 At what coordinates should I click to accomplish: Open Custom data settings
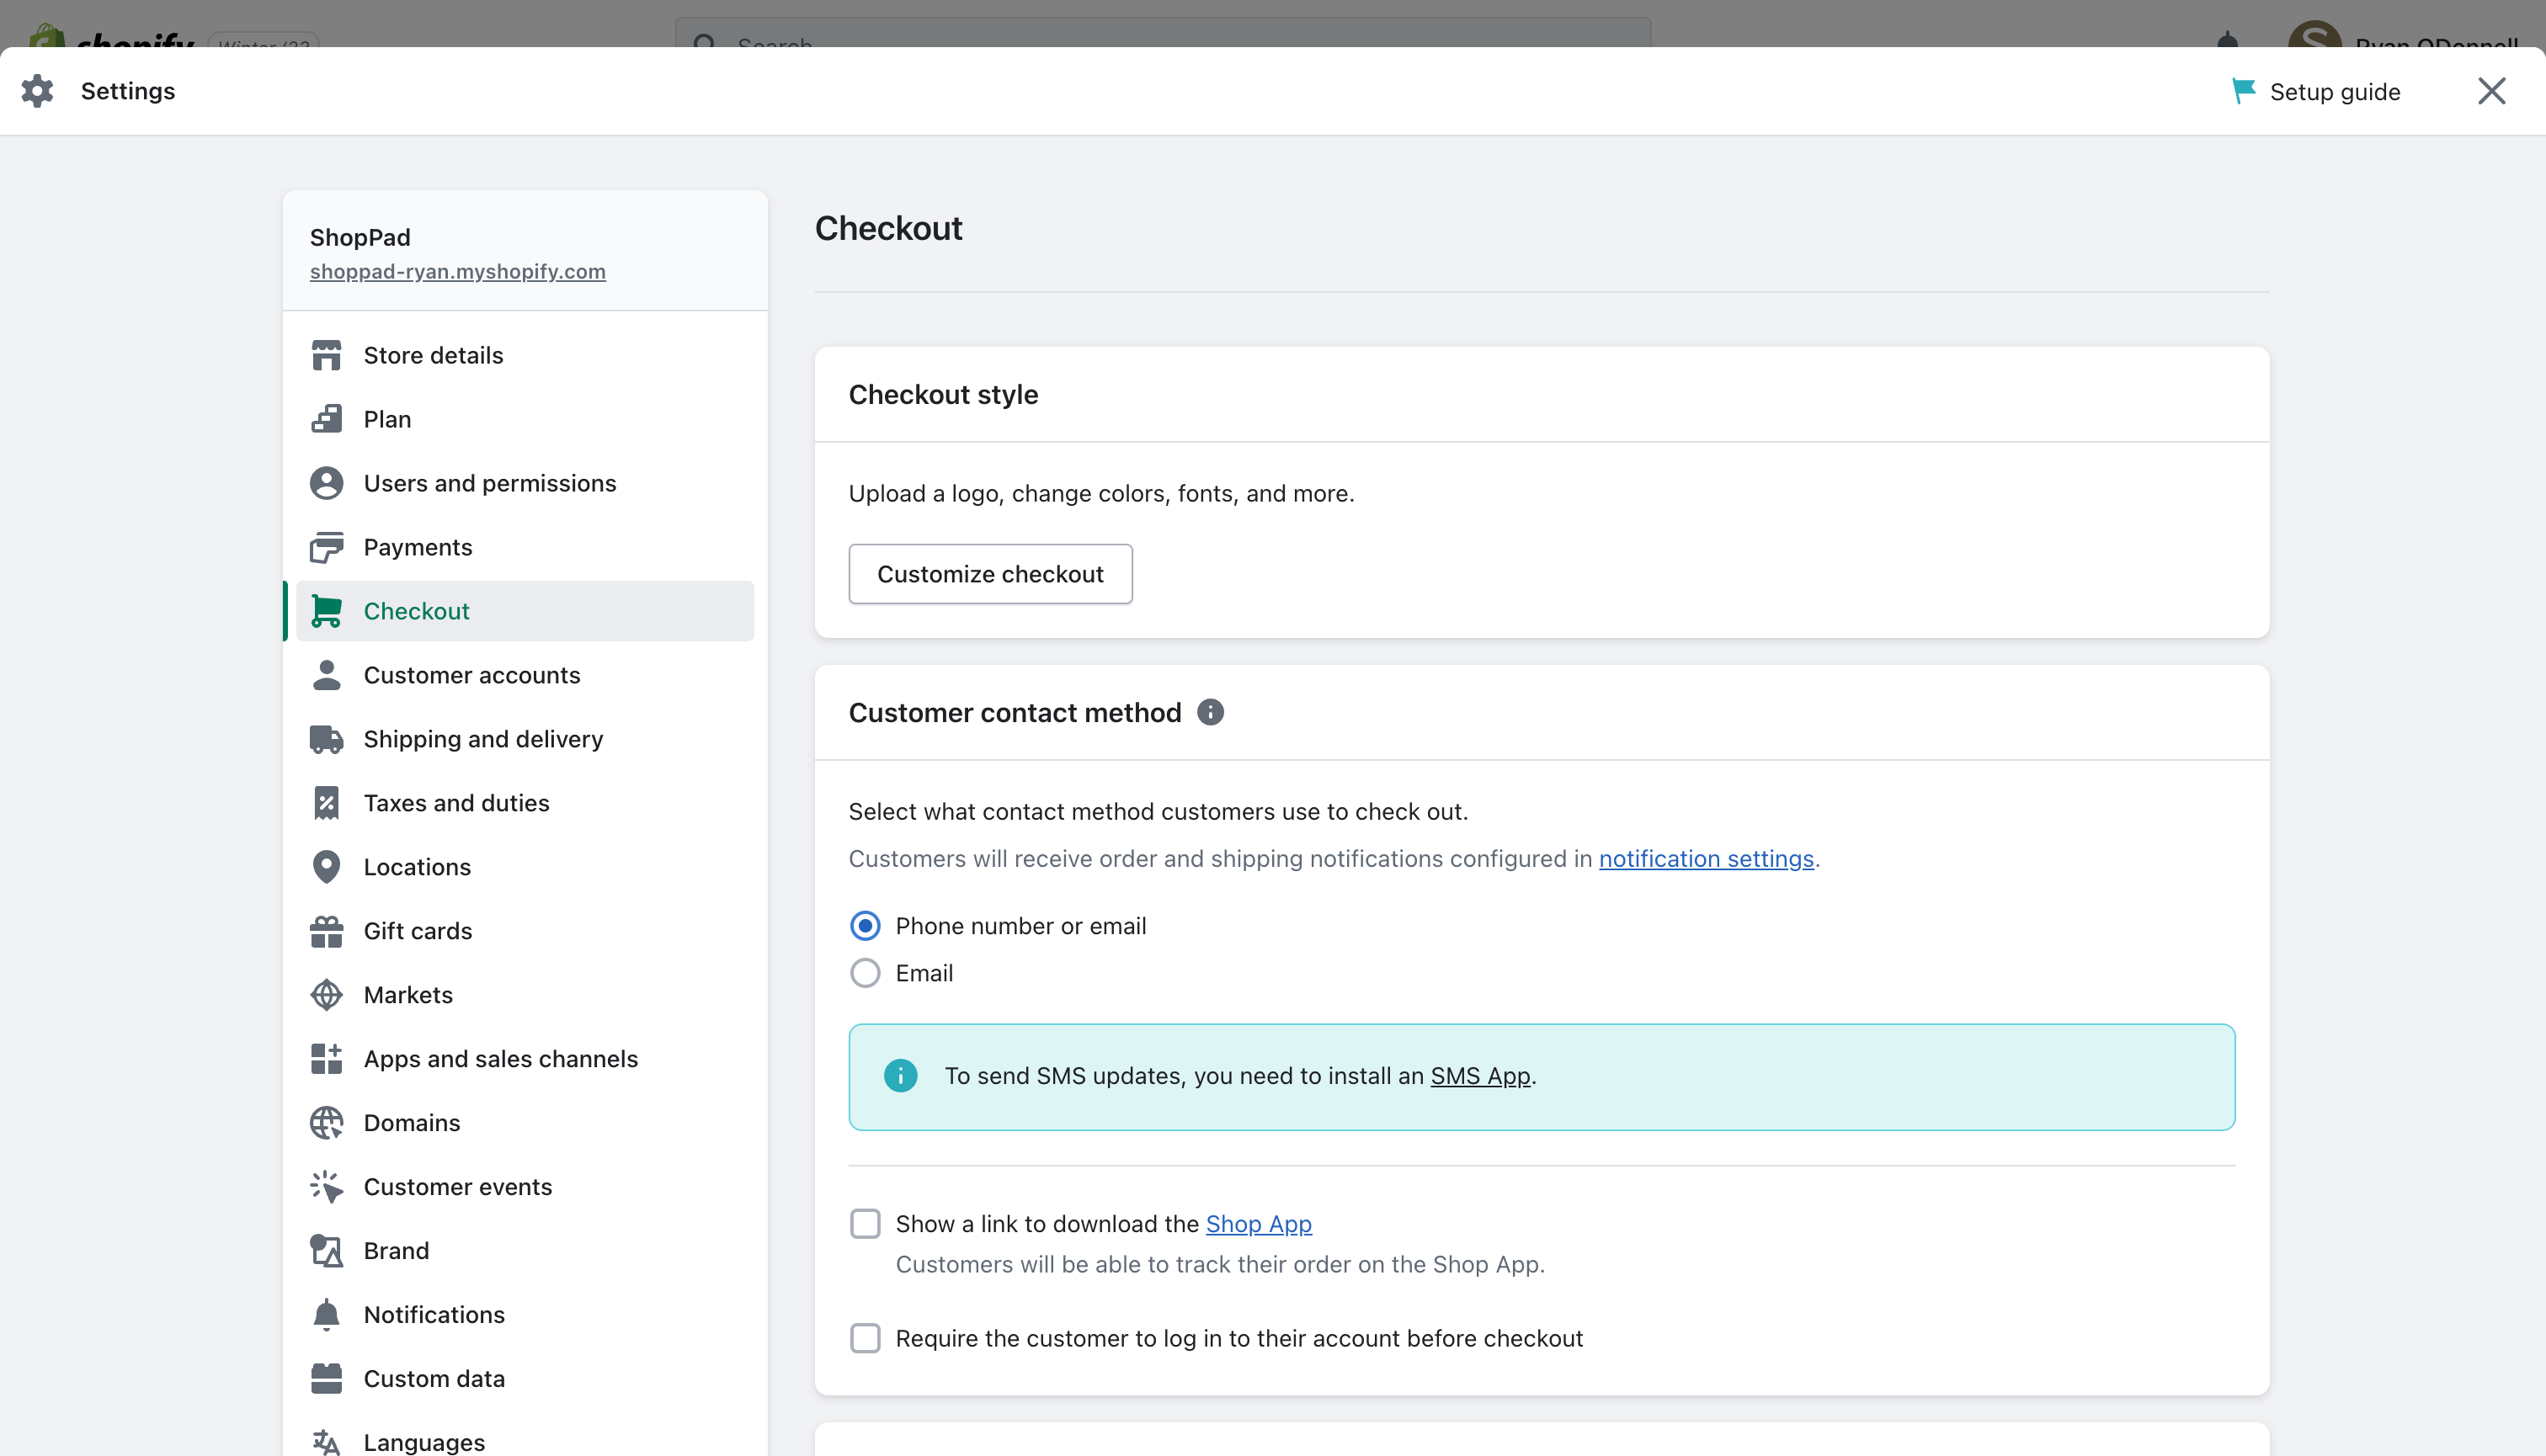[x=525, y=1380]
